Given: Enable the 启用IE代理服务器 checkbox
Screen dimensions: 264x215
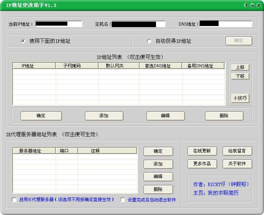Looking at the screenshot, I should (x=14, y=200).
